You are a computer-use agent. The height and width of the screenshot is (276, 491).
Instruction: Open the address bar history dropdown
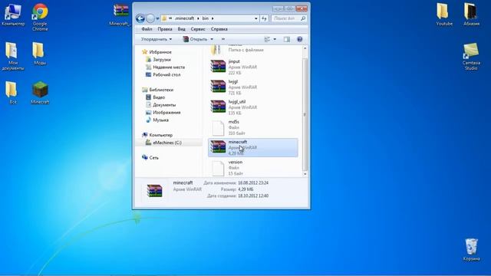(x=255, y=18)
